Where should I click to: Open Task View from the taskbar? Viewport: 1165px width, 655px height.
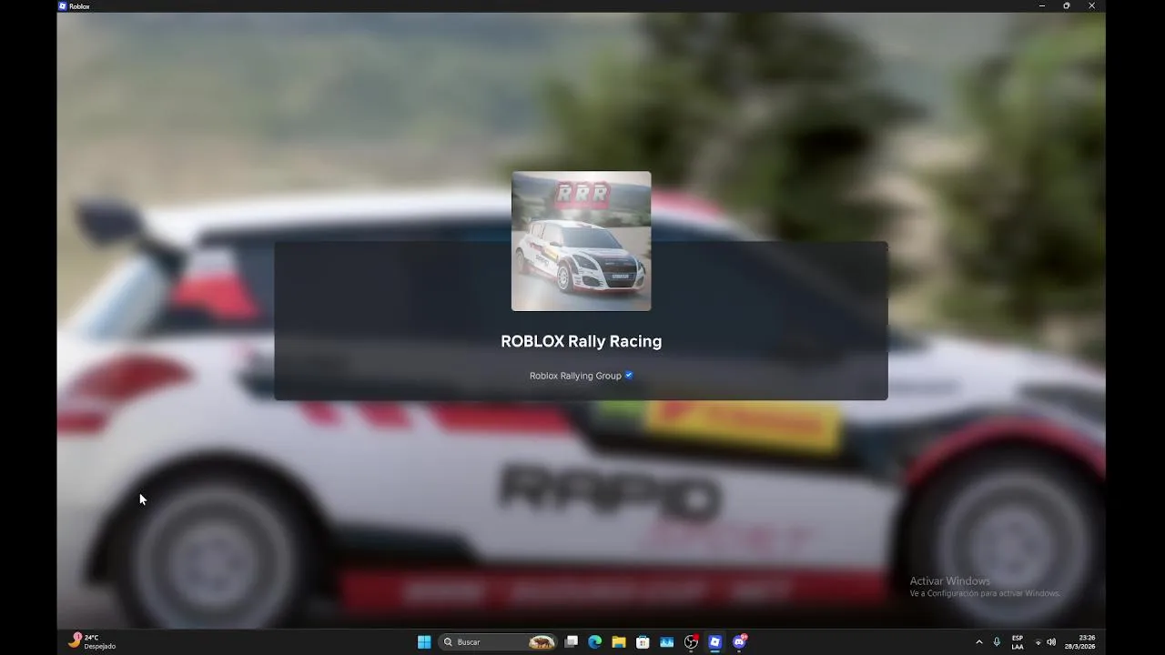click(x=572, y=642)
